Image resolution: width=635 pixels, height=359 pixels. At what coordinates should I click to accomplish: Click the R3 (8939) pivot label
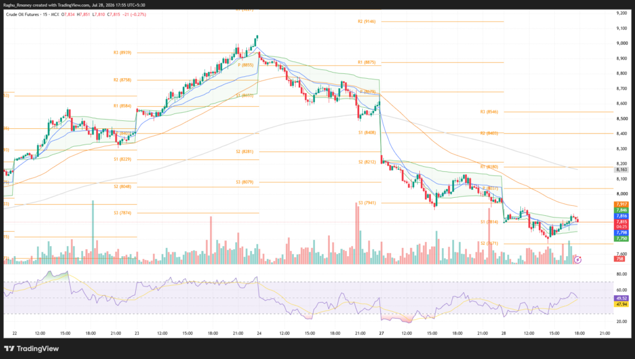(122, 53)
